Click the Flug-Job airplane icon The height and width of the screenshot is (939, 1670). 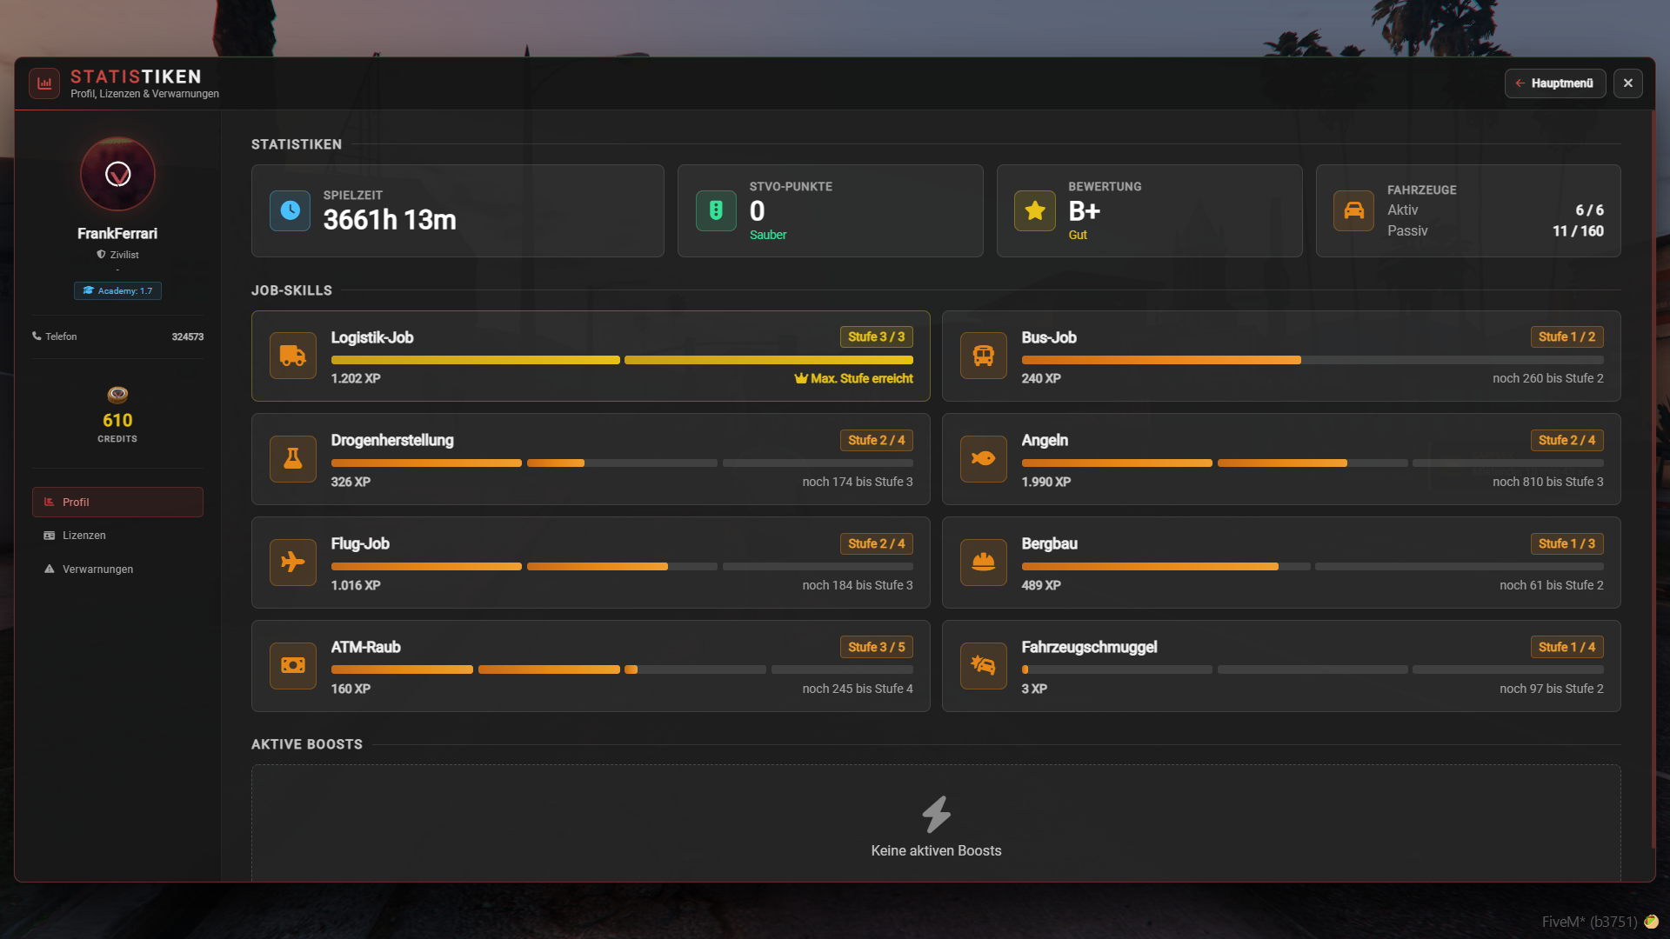(293, 563)
